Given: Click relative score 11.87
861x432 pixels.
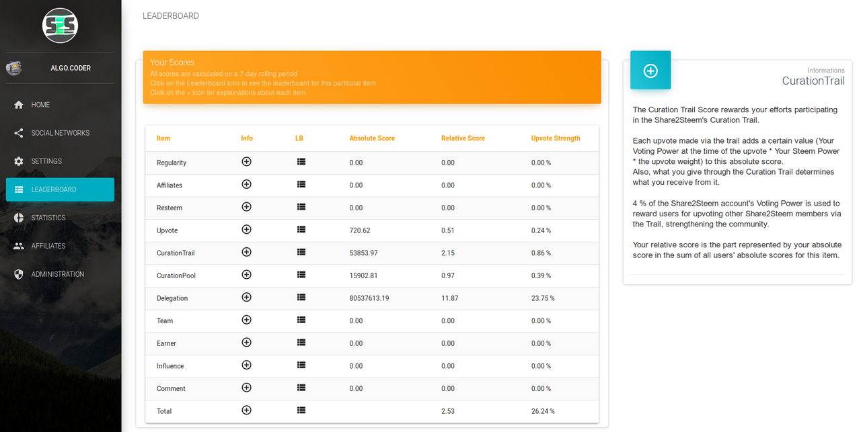Looking at the screenshot, I should (450, 298).
